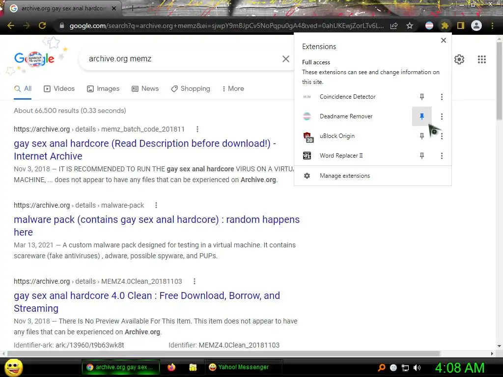Open Deadname Remover extension from toolbar
The height and width of the screenshot is (377, 503).
429,26
